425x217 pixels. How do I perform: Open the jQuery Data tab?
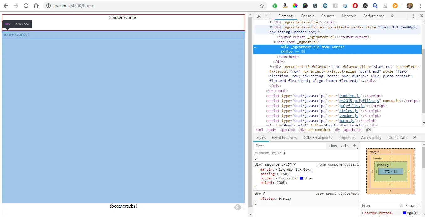[x=397, y=137]
